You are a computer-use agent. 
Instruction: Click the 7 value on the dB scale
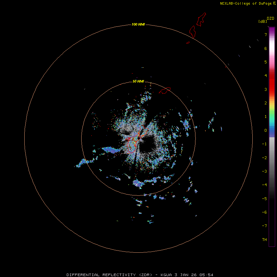[x=266, y=34]
